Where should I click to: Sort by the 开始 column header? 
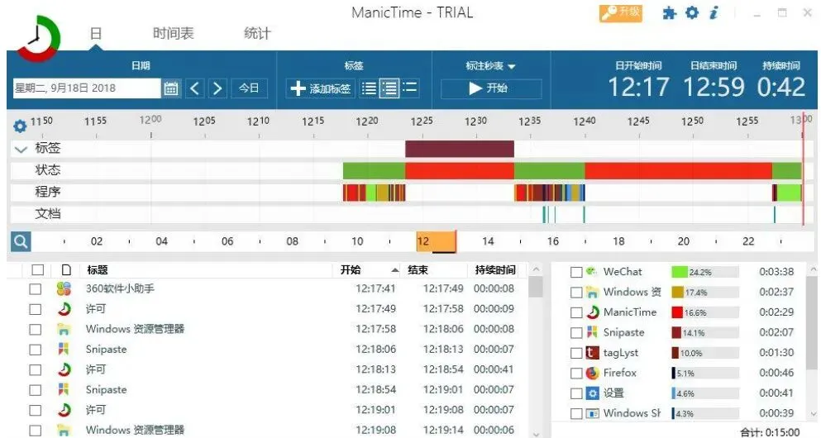coord(351,269)
